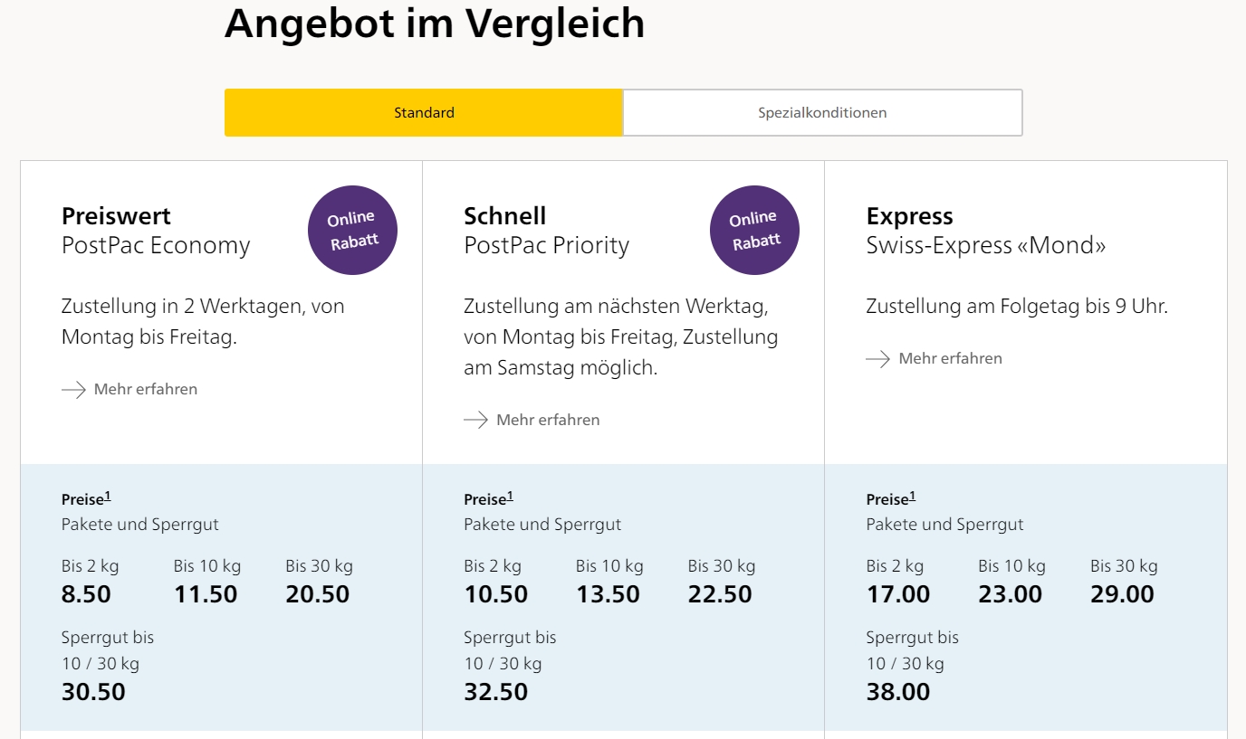Viewport: 1246px width, 739px height.
Task: Click the Economy price 11.50
Action: 206,594
